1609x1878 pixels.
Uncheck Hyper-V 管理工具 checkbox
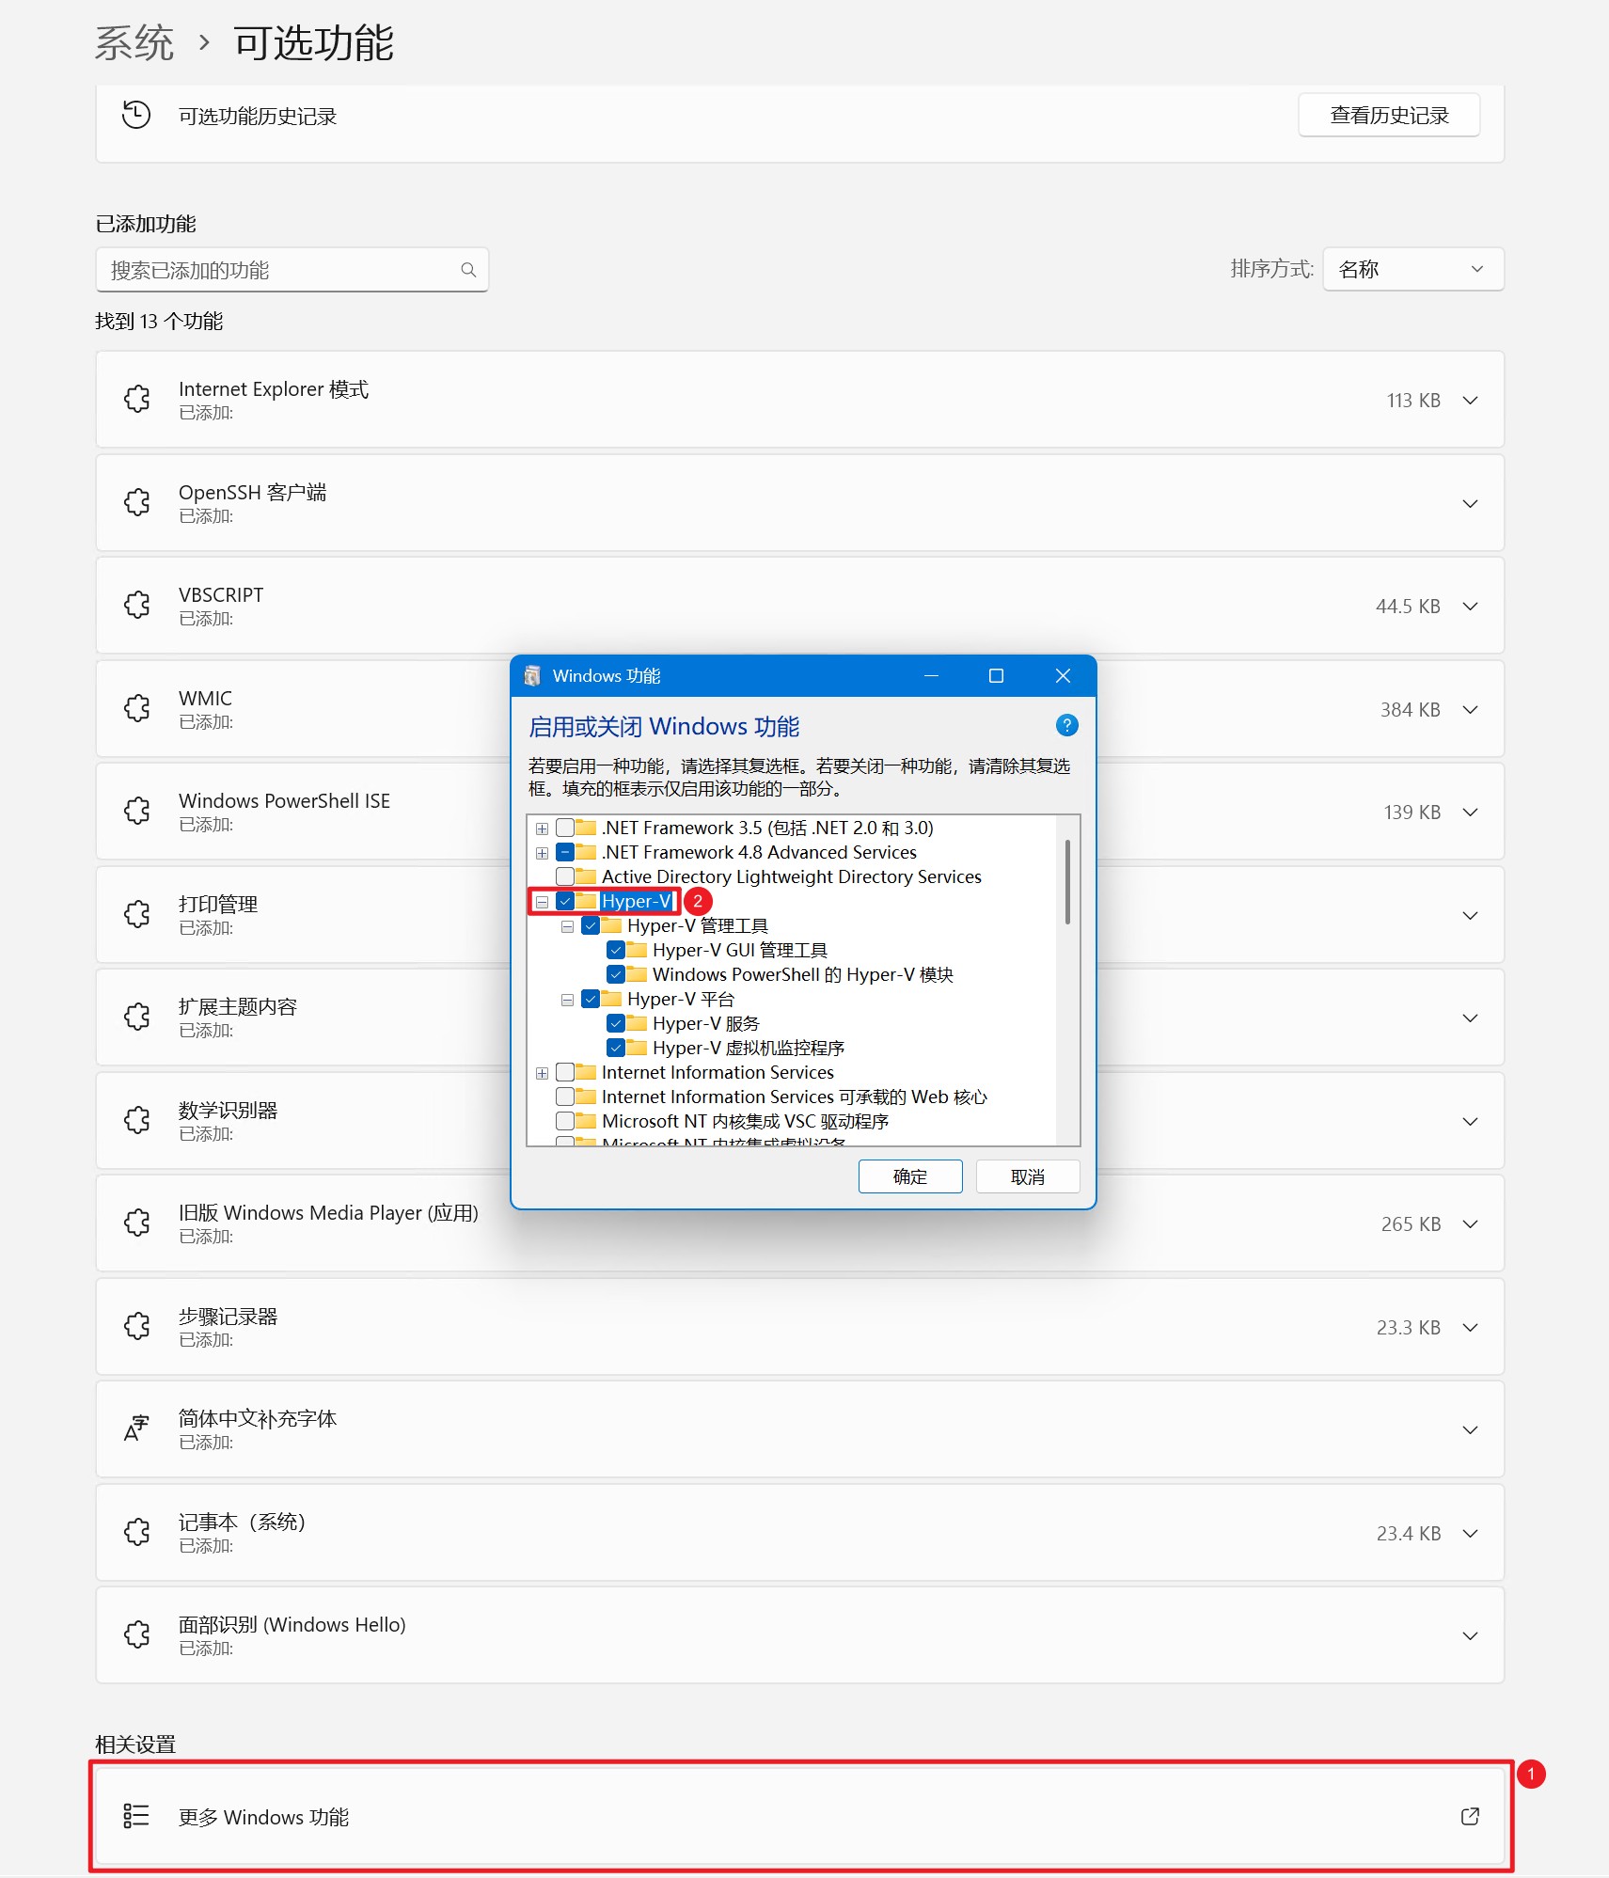(591, 925)
